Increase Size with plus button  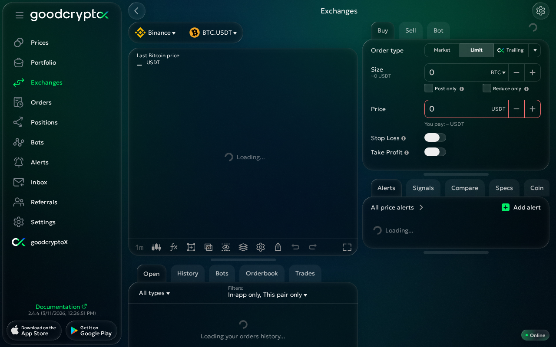[x=533, y=72]
